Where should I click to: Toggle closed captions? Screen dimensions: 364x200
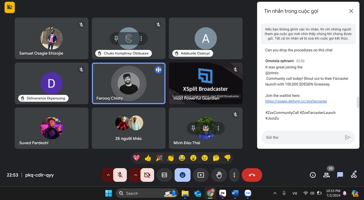click(x=164, y=175)
